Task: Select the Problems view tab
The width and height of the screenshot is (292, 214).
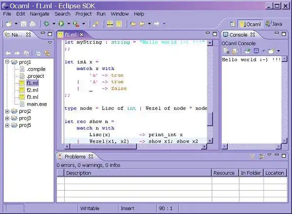Action: point(75,157)
